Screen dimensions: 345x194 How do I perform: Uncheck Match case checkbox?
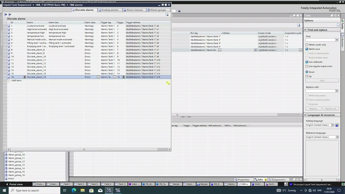tap(307, 49)
